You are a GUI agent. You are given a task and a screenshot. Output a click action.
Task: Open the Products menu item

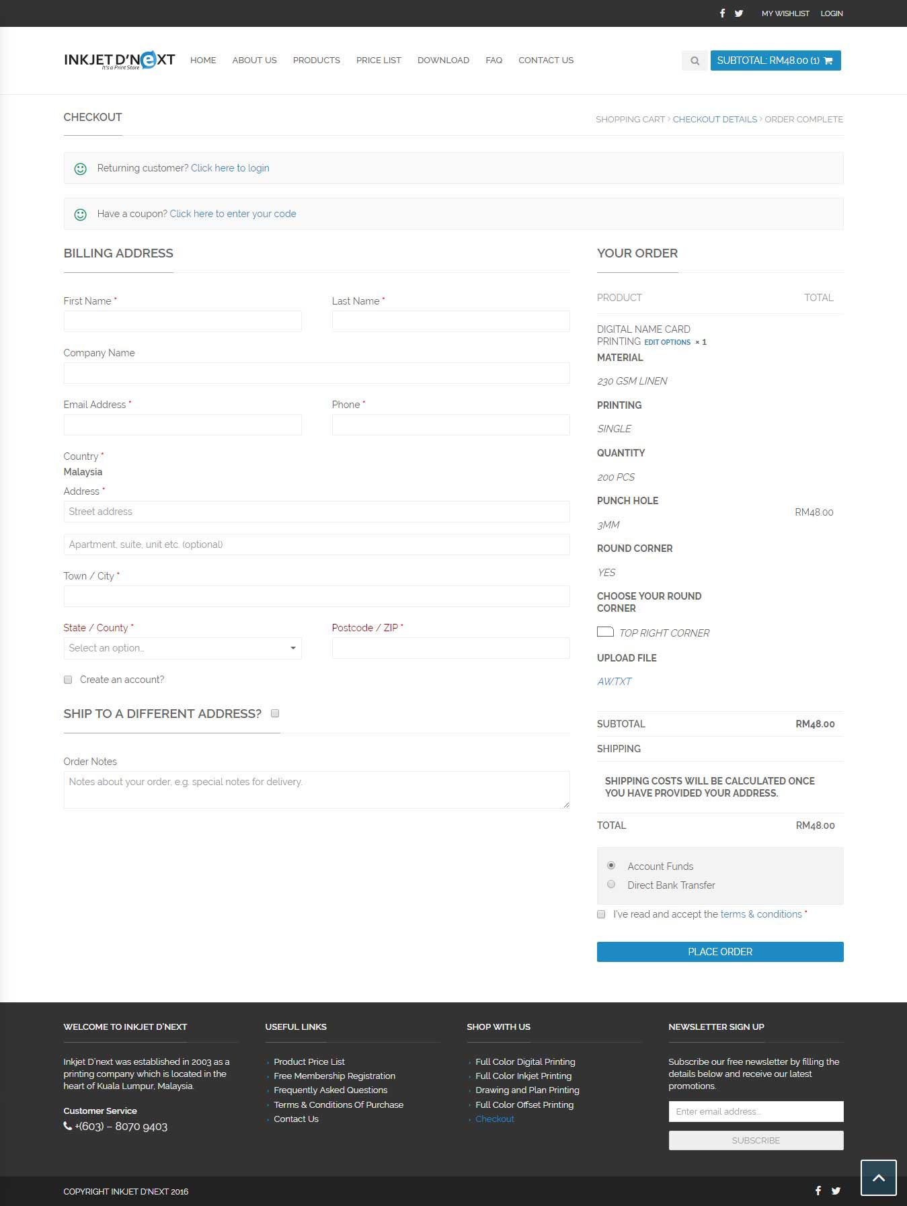316,60
